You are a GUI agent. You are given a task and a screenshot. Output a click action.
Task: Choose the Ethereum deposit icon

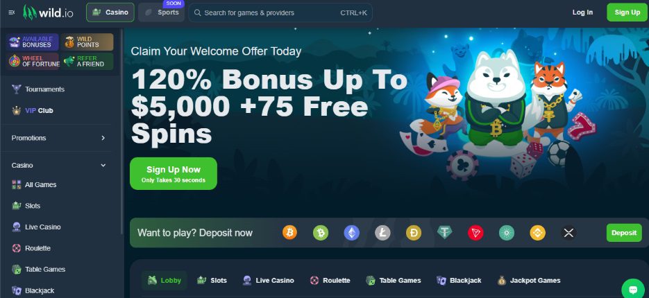[351, 233]
